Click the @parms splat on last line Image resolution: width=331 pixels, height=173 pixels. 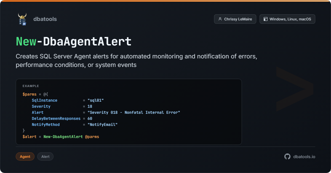92,137
